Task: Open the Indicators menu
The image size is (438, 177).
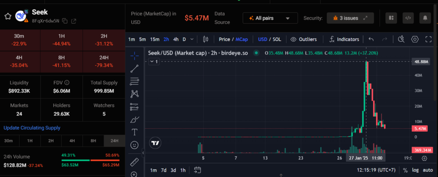Action: pos(344,39)
